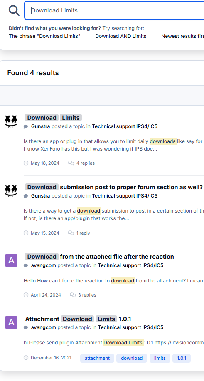Select the attachment tag
The image size is (204, 381).
tap(97, 358)
